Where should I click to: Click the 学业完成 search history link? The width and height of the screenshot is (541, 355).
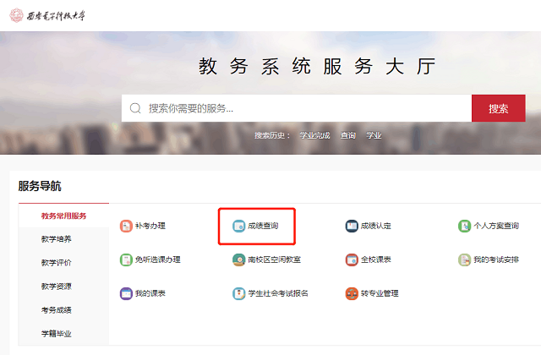314,135
